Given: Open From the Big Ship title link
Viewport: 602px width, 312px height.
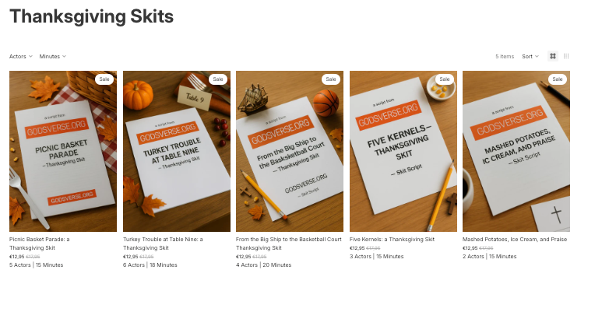Looking at the screenshot, I should tap(289, 244).
